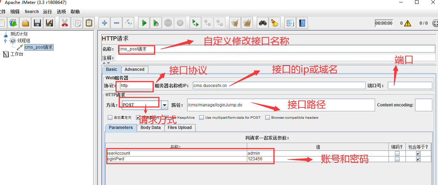Open the Search menu
The width and height of the screenshot is (438, 185).
pos(32,12)
